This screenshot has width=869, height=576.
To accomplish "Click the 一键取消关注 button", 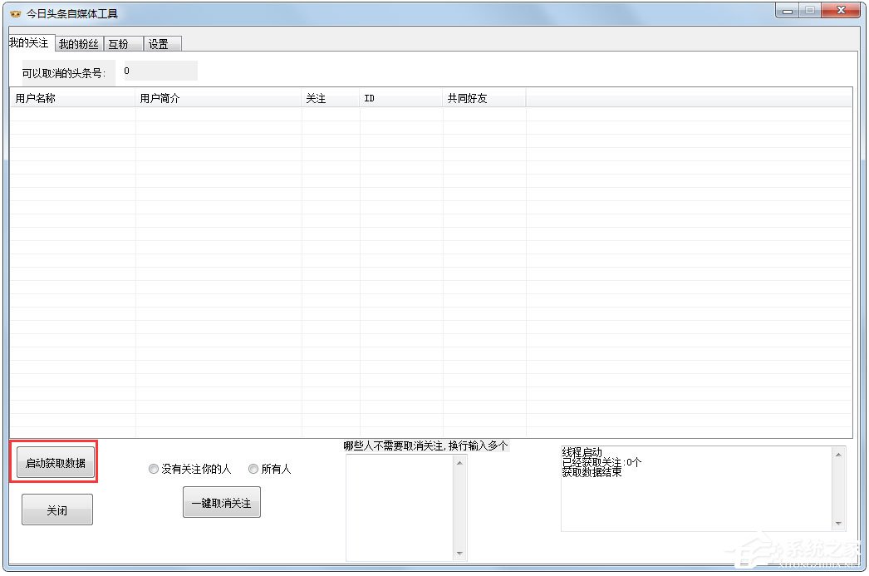I will coord(221,503).
